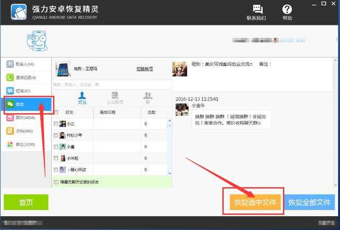The image size is (340, 230).
Task: Click 恢复全部文件 recover all button
Action: click(x=309, y=202)
